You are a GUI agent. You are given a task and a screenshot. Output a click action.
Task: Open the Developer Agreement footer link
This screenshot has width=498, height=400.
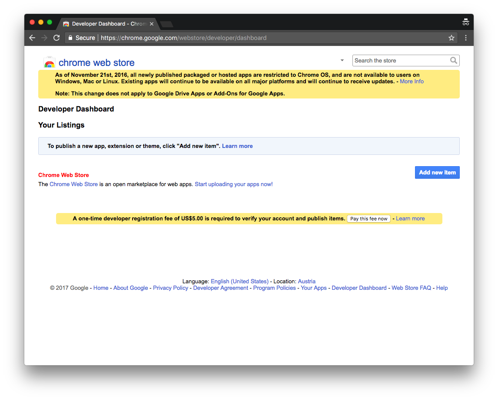point(221,288)
